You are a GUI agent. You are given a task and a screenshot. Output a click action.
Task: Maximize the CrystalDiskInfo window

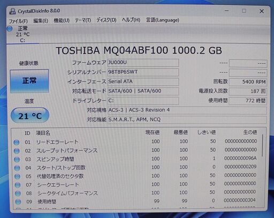244,11
